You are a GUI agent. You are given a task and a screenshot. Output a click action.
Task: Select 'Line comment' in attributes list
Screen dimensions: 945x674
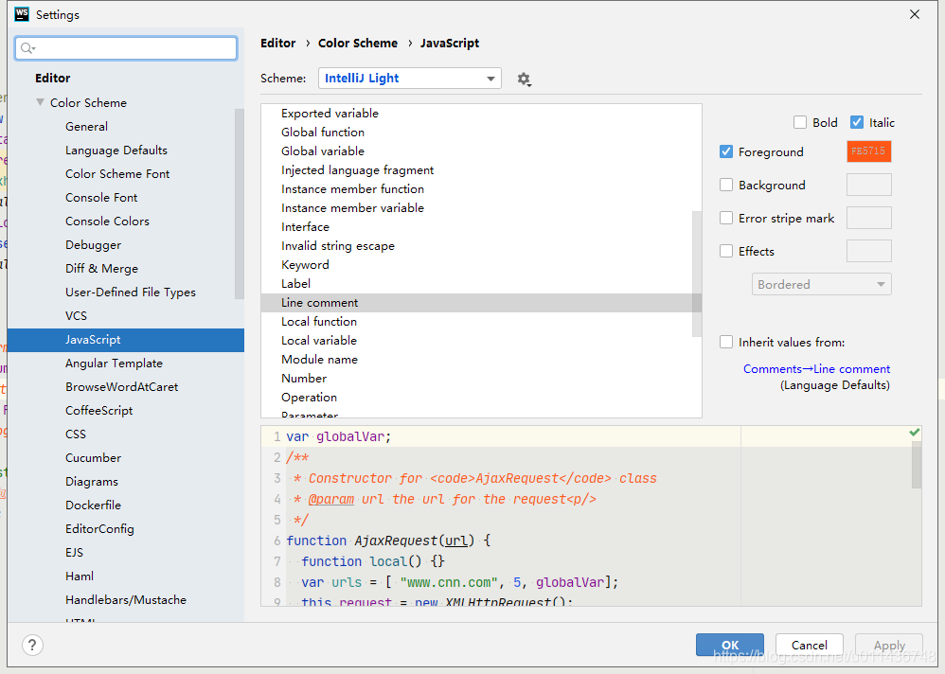coord(482,303)
